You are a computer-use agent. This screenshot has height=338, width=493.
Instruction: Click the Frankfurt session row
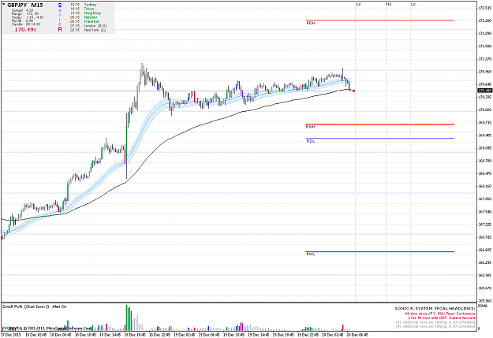(84, 21)
